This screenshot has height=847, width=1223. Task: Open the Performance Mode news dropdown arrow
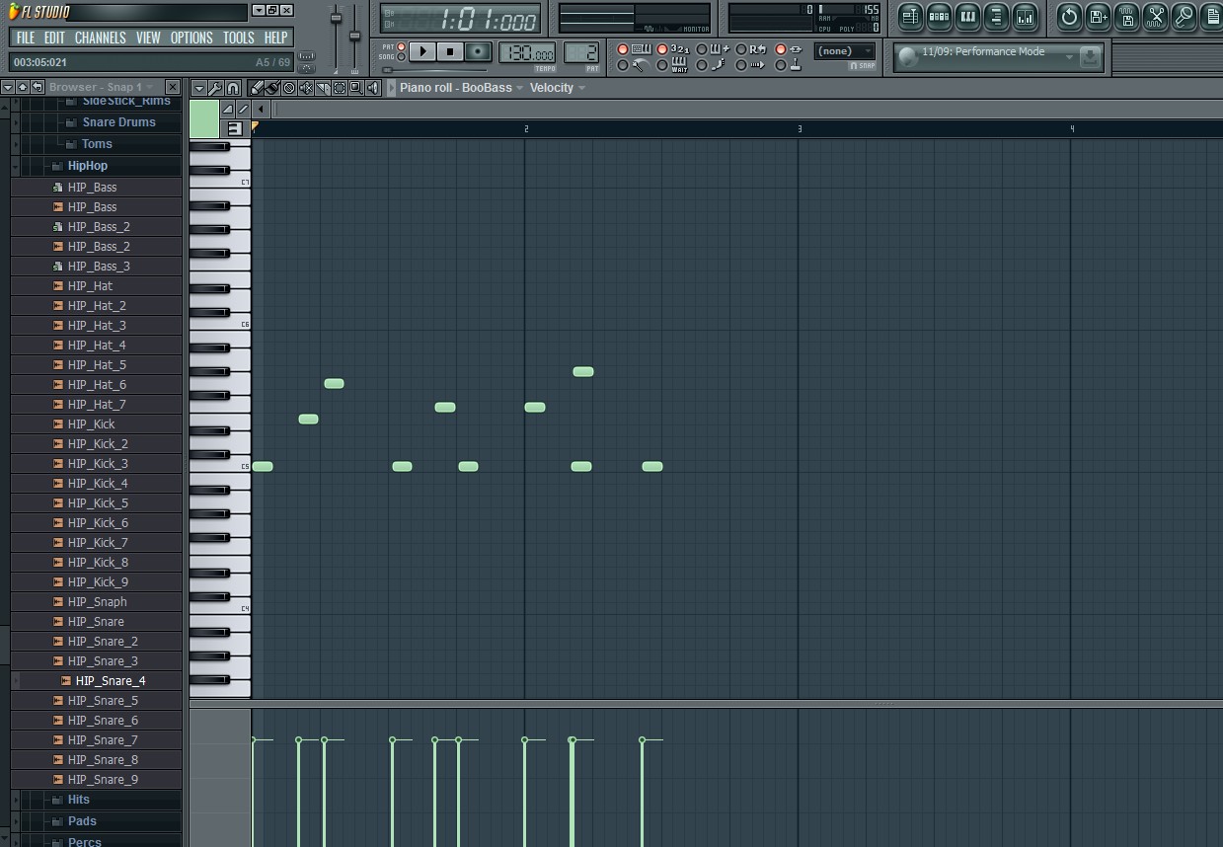[1069, 57]
